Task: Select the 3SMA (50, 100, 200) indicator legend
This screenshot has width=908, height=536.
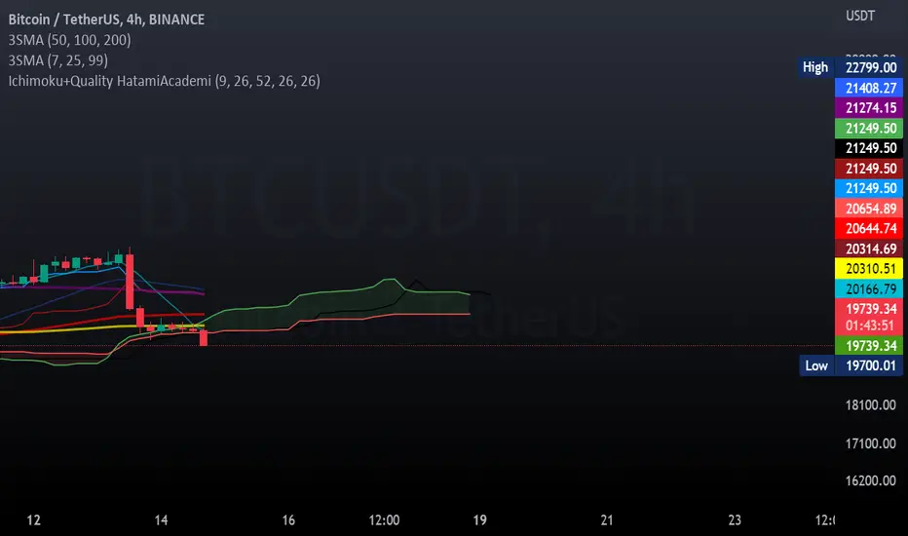Action: (x=69, y=40)
